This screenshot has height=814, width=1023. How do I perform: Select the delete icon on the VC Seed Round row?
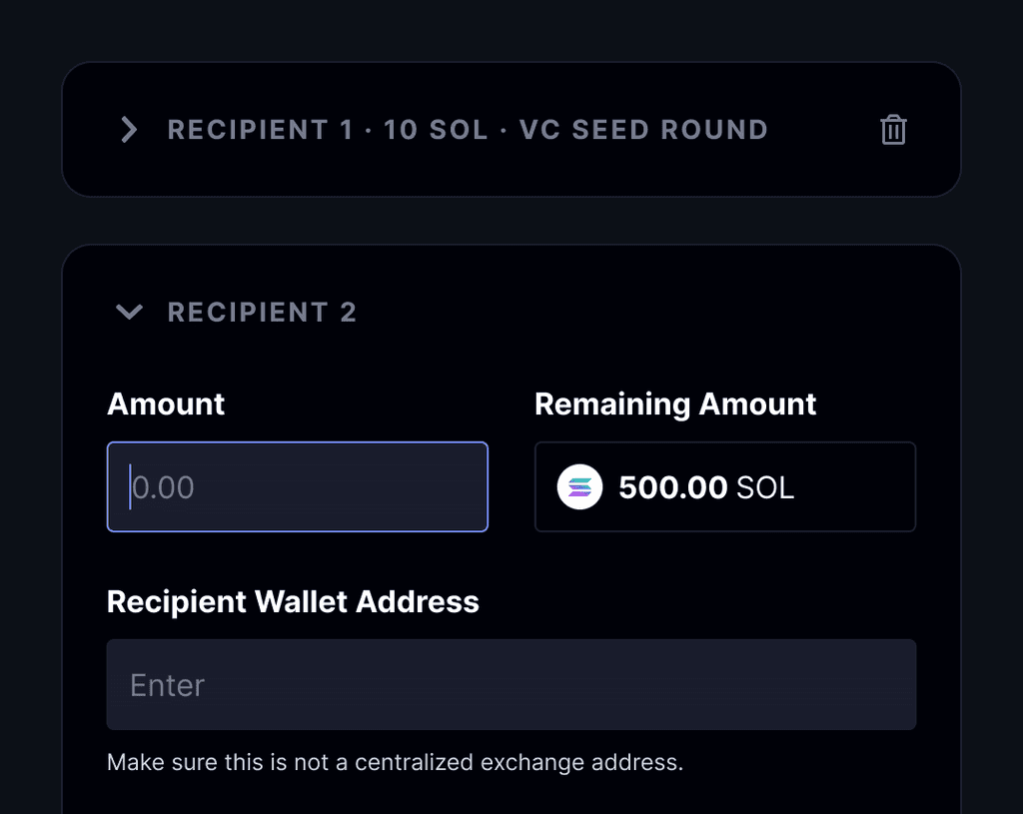892,130
